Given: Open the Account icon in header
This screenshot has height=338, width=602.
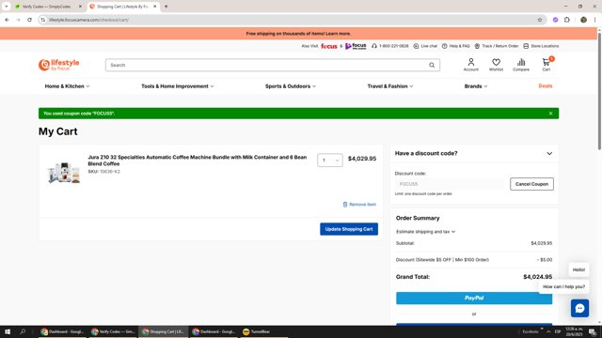Looking at the screenshot, I should (x=470, y=65).
